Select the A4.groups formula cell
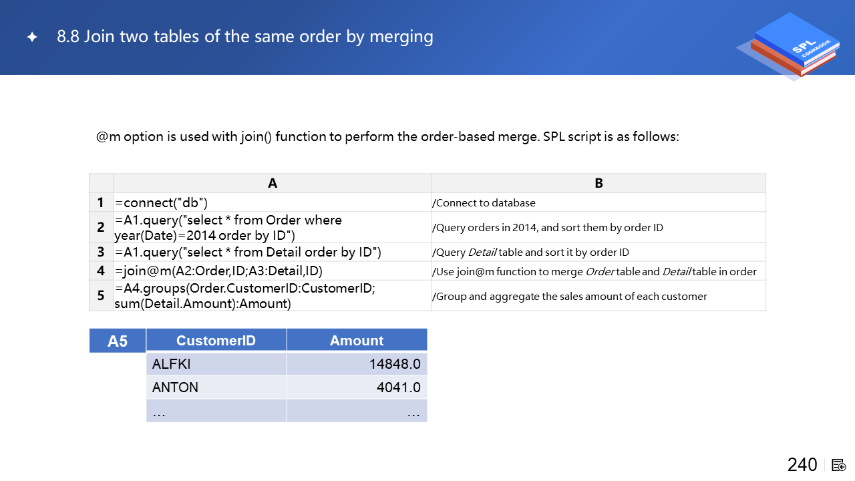The height and width of the screenshot is (481, 855). pos(273,296)
